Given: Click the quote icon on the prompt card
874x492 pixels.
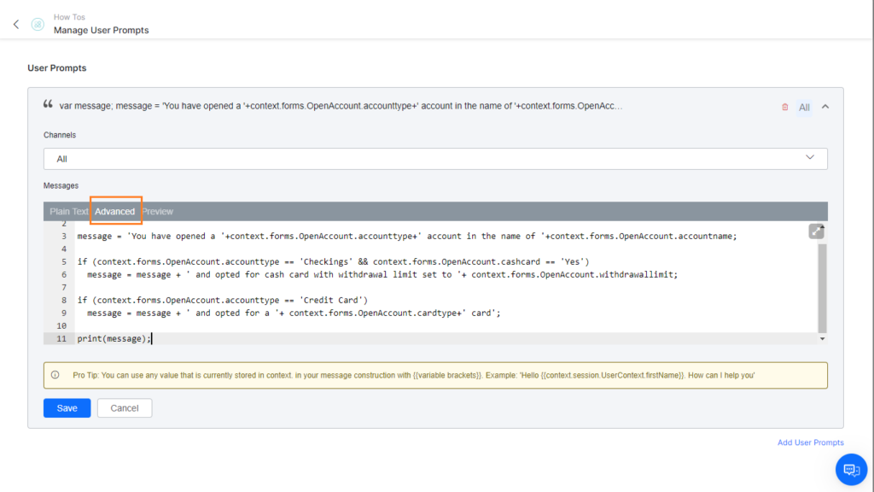Looking at the screenshot, I should click(x=48, y=103).
